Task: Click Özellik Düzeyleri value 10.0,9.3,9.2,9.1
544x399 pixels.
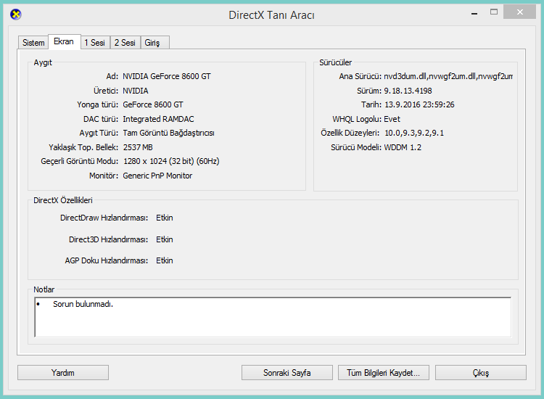Action: [414, 133]
